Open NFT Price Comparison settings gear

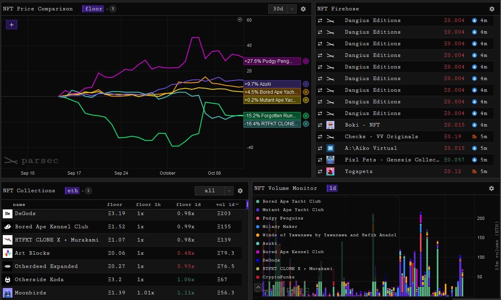pos(303,9)
